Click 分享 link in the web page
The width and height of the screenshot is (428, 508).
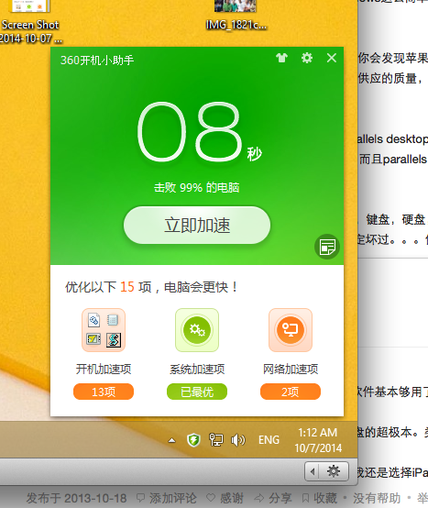(x=273, y=498)
